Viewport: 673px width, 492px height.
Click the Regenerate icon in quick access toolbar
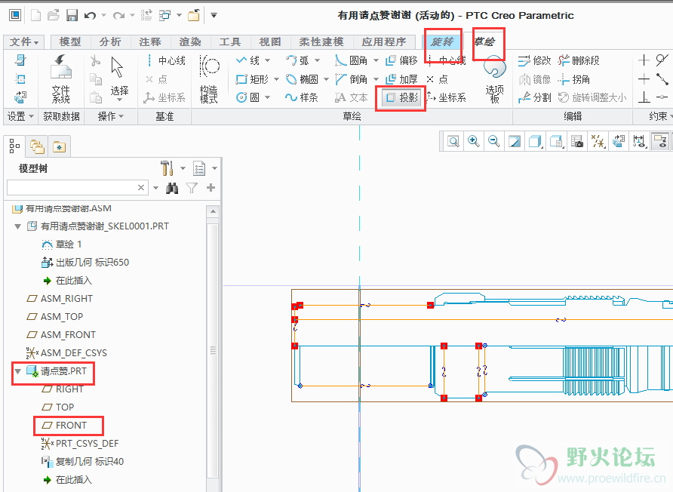pos(146,16)
